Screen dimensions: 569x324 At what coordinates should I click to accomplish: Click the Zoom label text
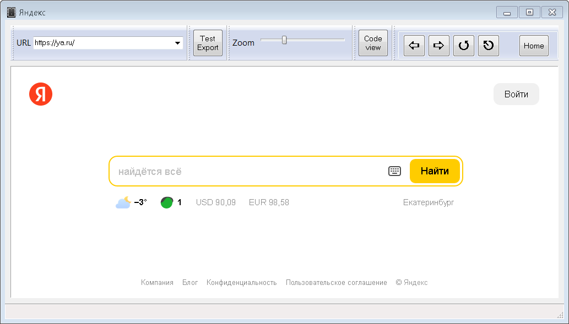tap(243, 43)
